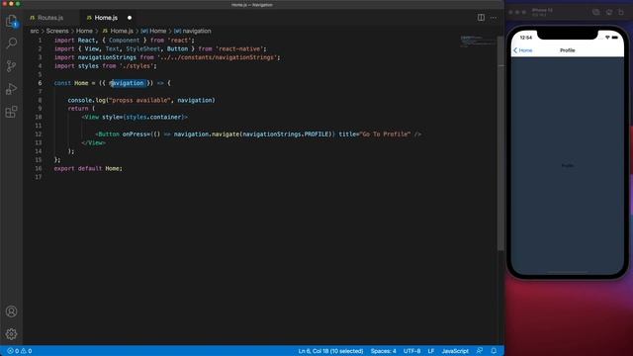Open the Home folder breadcrumb
Viewport: 633px width, 356px height.
tap(84, 31)
